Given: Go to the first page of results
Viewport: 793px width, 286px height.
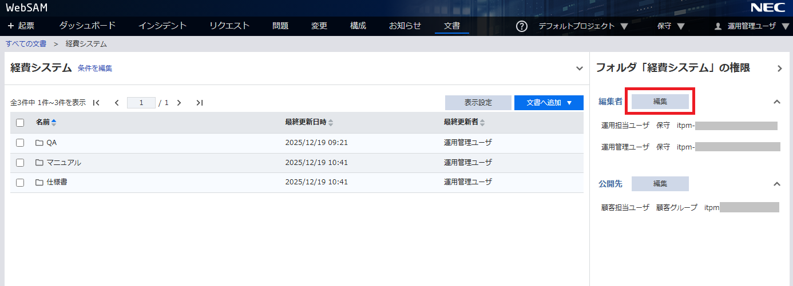Looking at the screenshot, I should tap(96, 103).
